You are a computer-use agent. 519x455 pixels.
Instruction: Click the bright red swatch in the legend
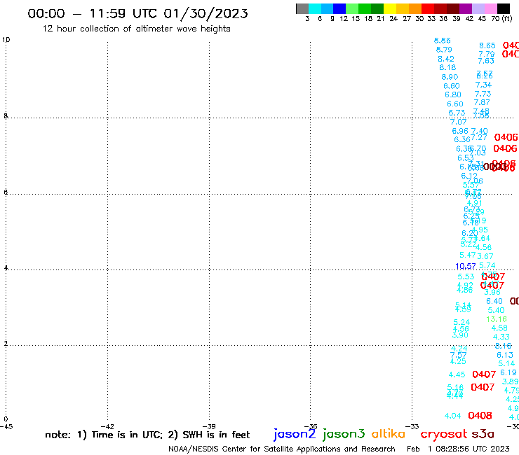pyautogui.click(x=428, y=8)
